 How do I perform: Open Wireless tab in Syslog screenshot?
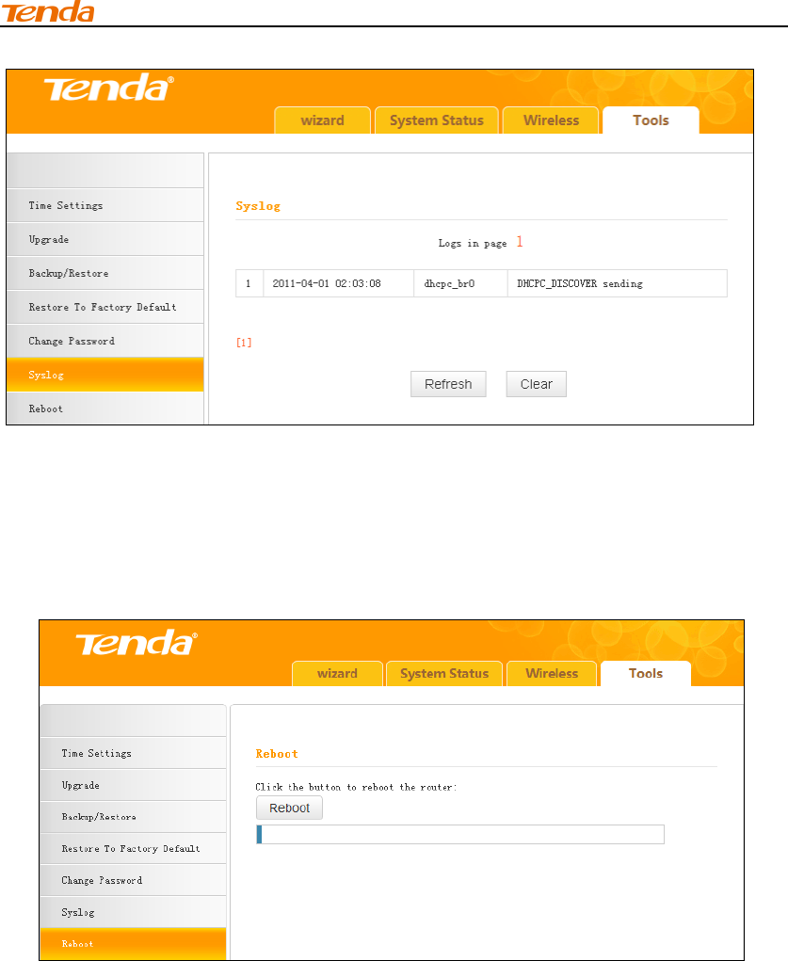point(551,120)
